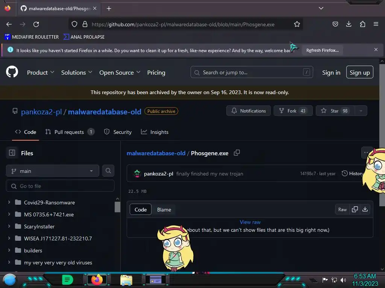View file History
The width and height of the screenshot is (385, 288).
(352, 173)
